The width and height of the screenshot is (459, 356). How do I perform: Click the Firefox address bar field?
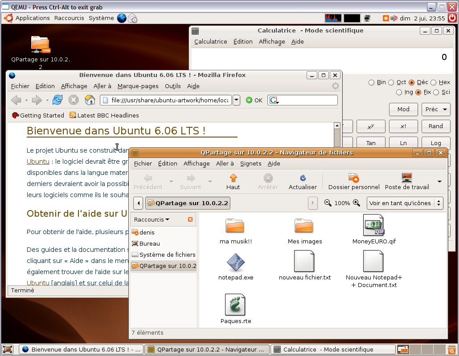(x=166, y=100)
